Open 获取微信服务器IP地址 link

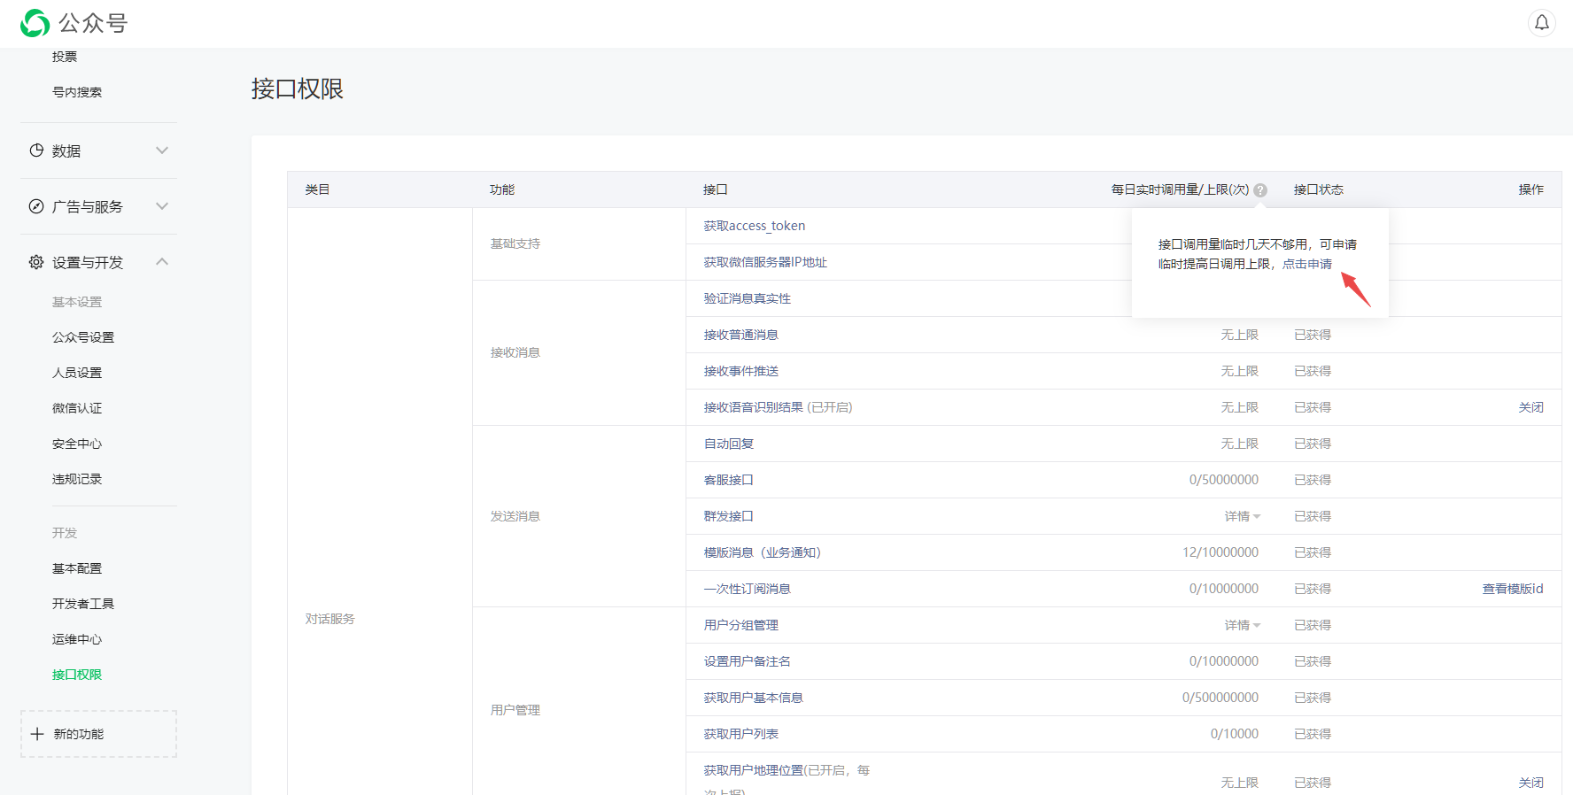[x=765, y=262]
